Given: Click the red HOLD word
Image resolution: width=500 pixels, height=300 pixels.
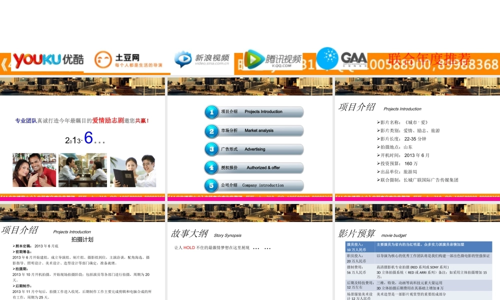Looking at the screenshot, I should pyautogui.click(x=189, y=247).
